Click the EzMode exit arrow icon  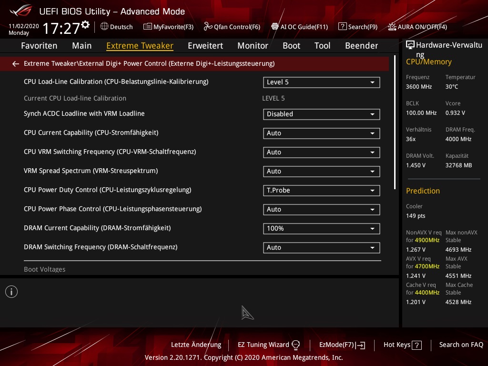[x=361, y=345]
